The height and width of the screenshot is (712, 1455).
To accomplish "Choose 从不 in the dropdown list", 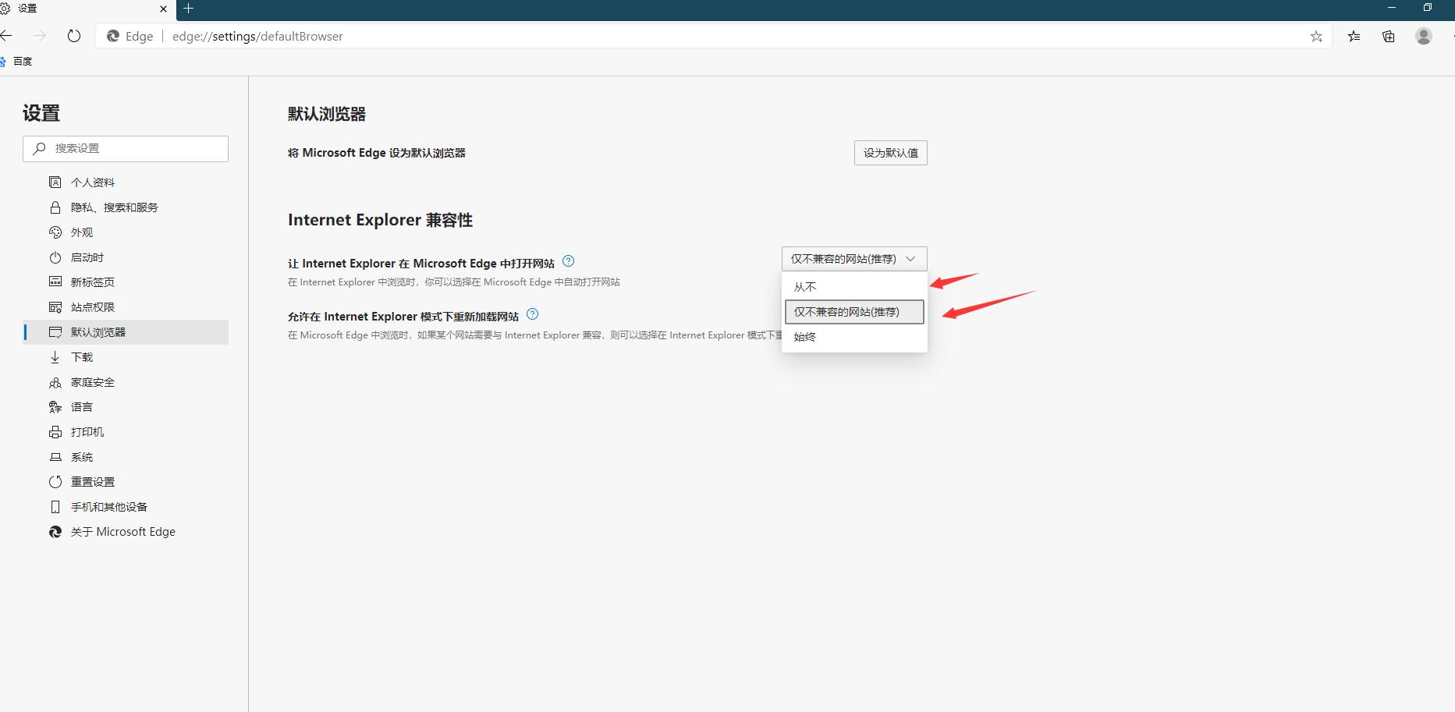I will (854, 287).
